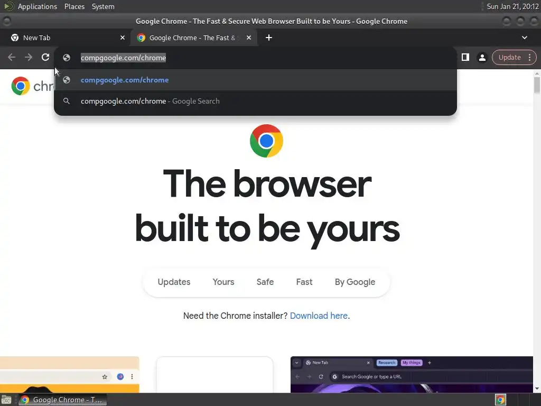The height and width of the screenshot is (406, 541).
Task: Open the side panel icon
Action: (465, 57)
